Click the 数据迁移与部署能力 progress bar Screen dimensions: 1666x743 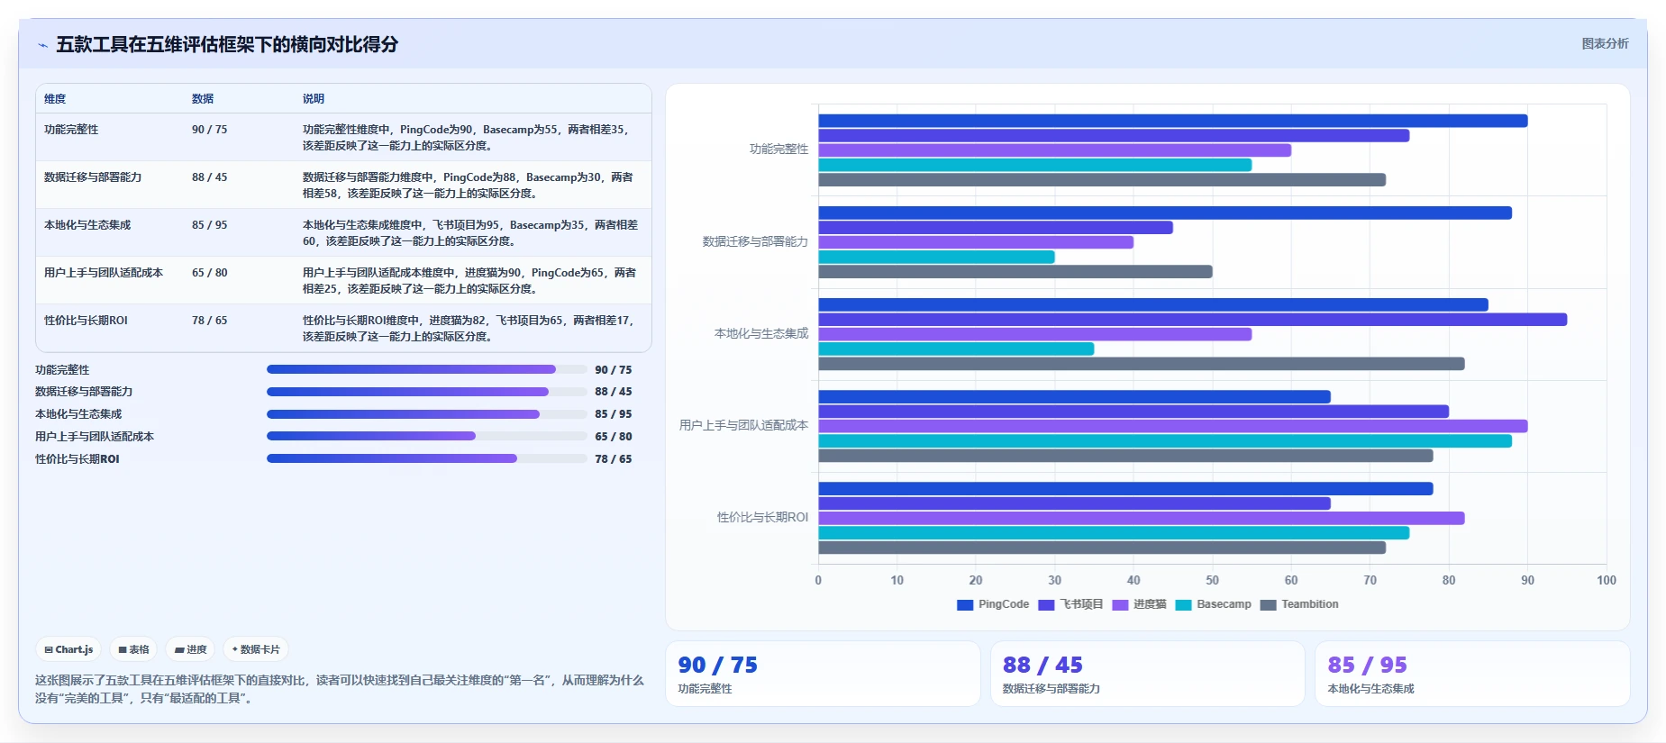(426, 392)
